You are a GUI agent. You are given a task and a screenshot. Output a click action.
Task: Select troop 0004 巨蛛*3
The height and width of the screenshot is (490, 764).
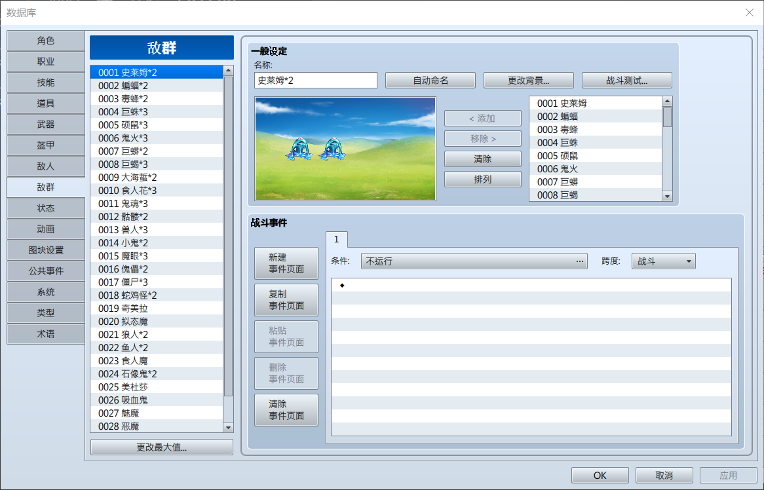(157, 112)
